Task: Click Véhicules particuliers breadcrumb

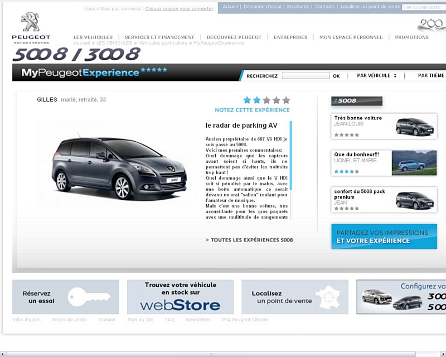Action: point(163,43)
